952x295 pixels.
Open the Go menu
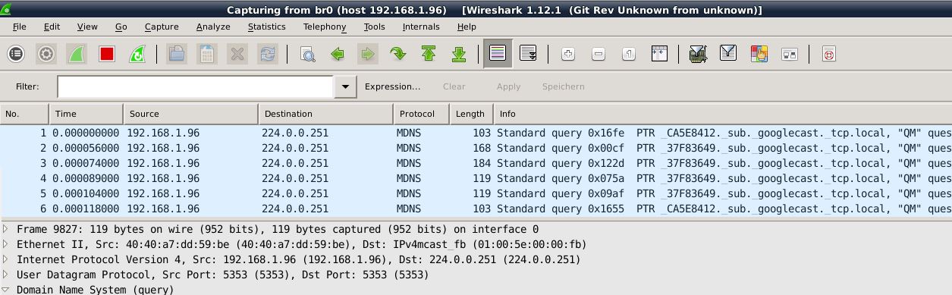[121, 27]
